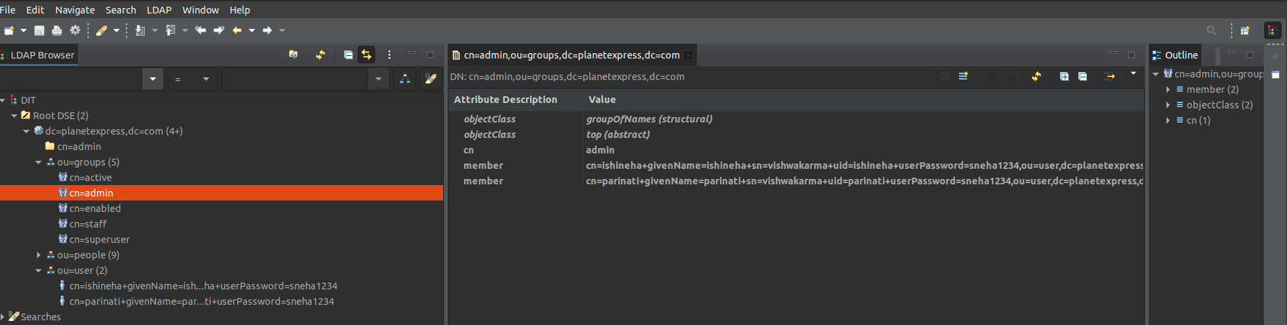Toggle Link with Editor in LDAP Browser
This screenshot has width=1287, height=325.
point(366,55)
